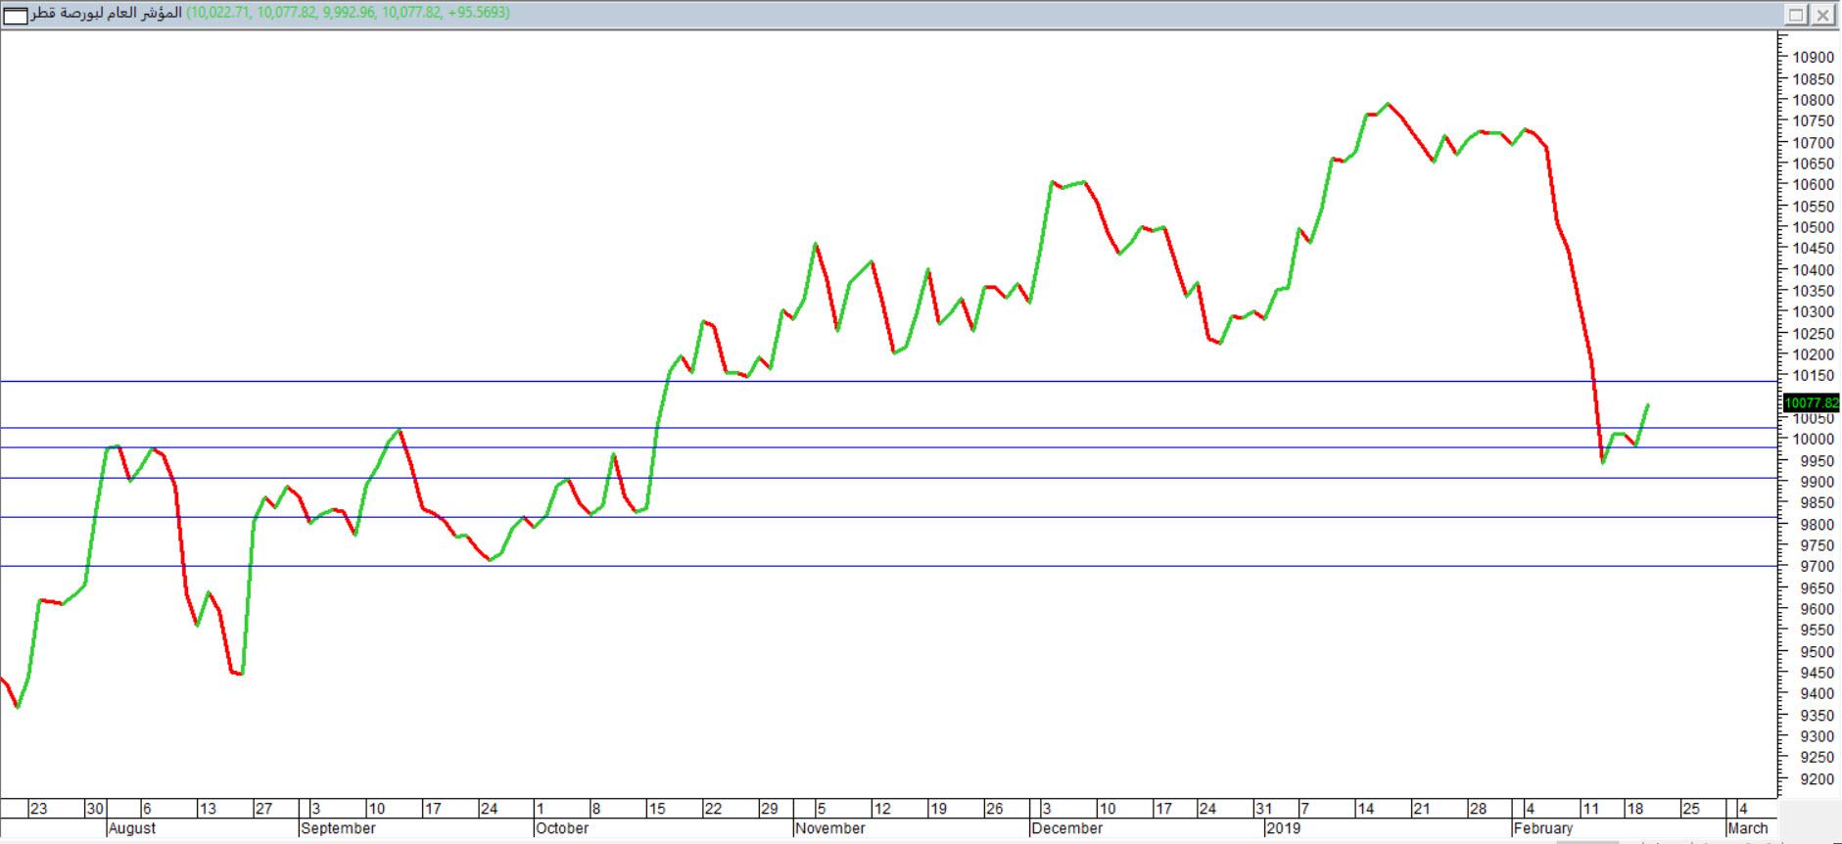Maximize the chart window

[x=1797, y=15]
